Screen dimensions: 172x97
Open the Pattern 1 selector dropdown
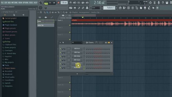coord(109,8)
